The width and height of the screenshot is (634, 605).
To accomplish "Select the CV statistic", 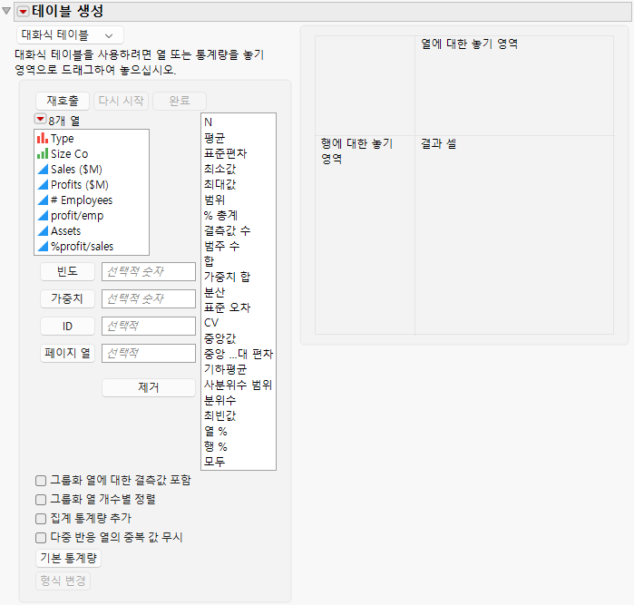I will (x=239, y=323).
